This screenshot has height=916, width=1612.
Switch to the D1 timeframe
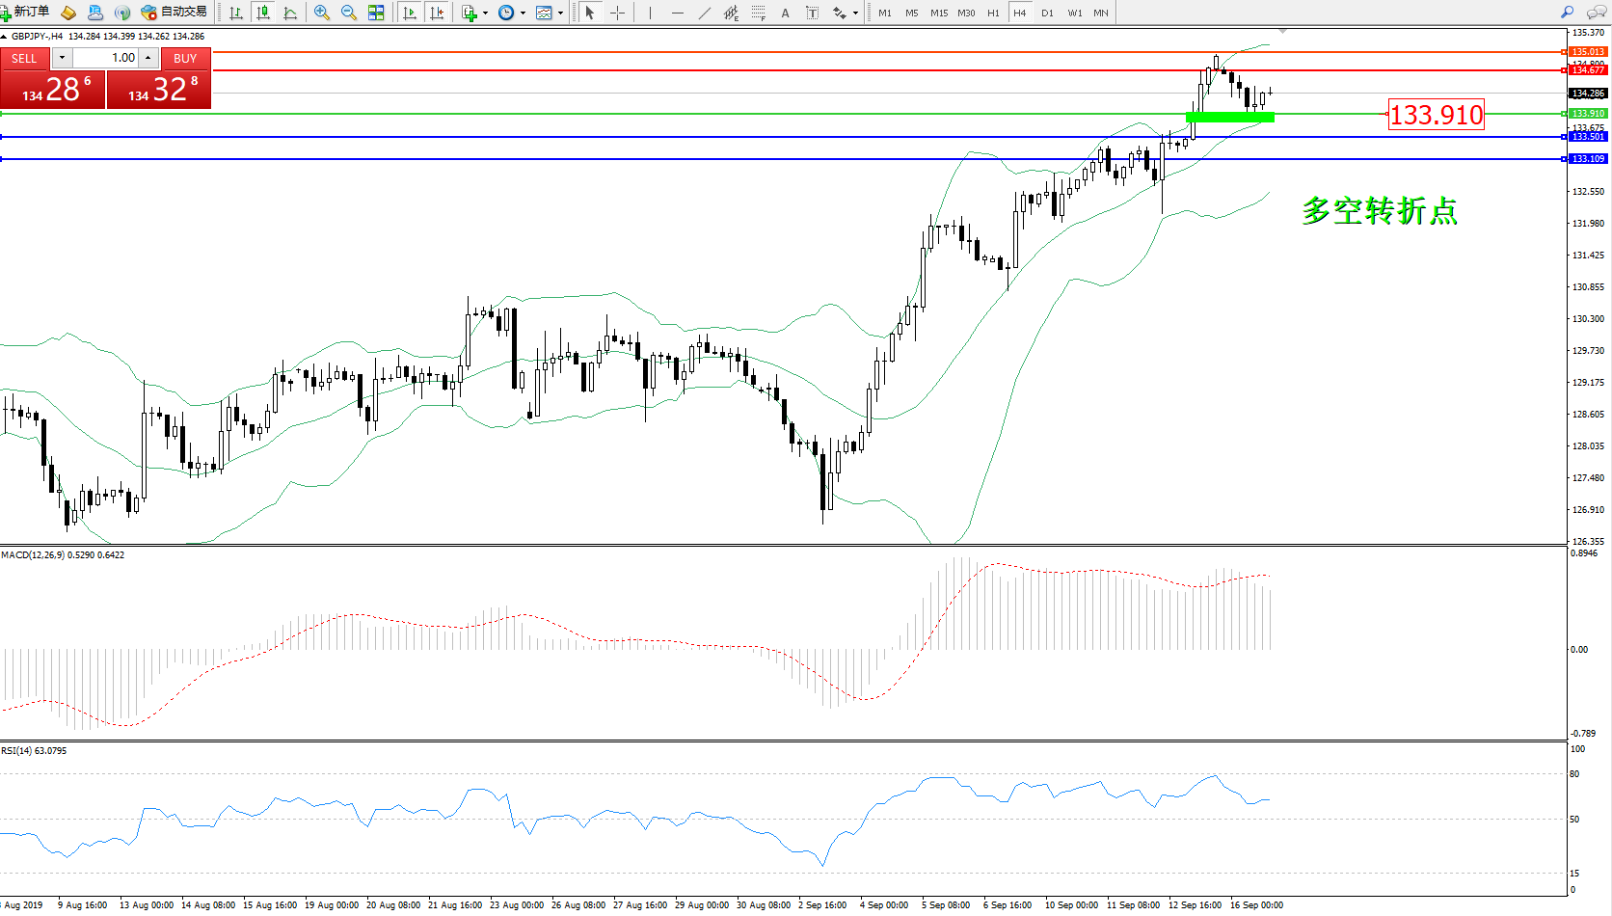[1047, 13]
